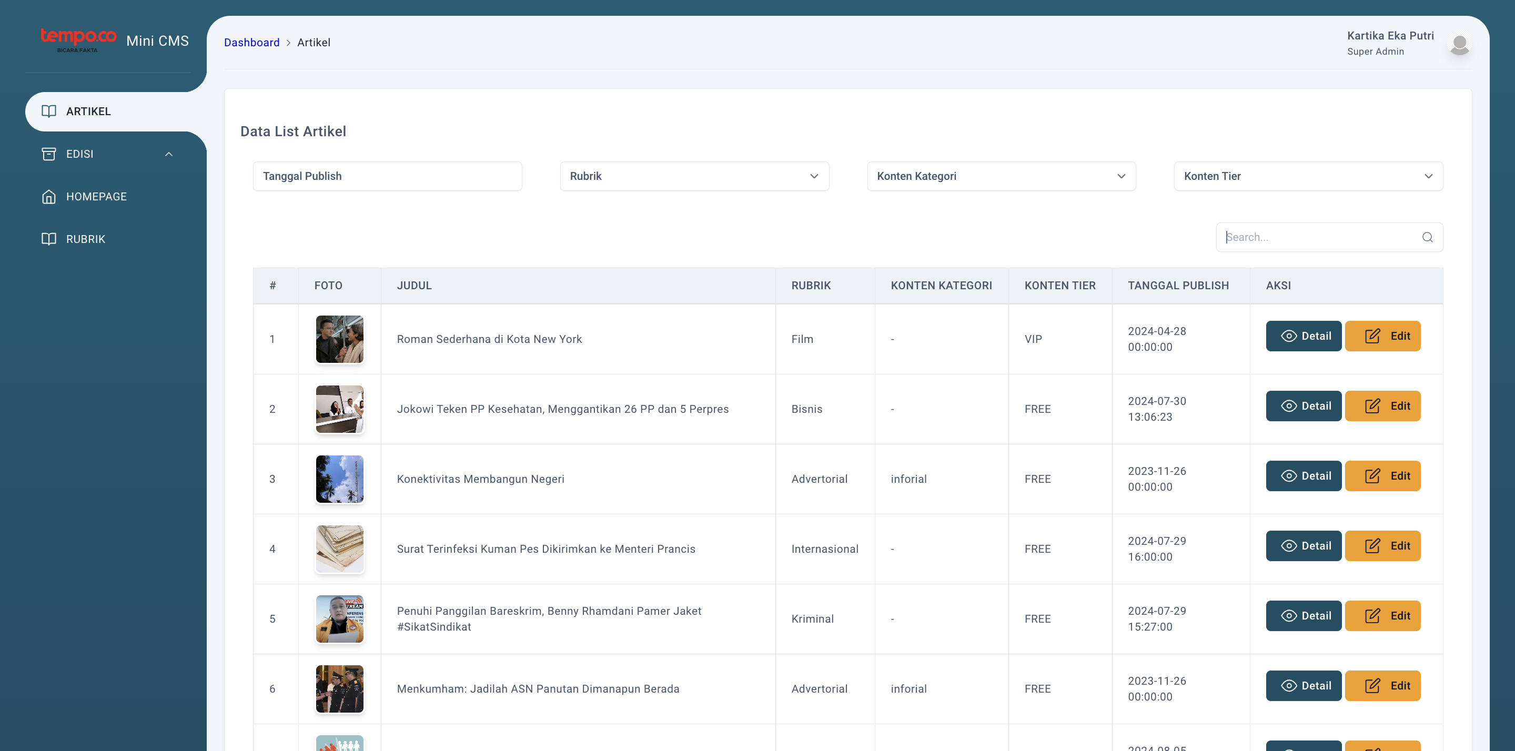This screenshot has width=1515, height=751.
Task: Click the pencil icon for Menkumham row
Action: pos(1372,686)
